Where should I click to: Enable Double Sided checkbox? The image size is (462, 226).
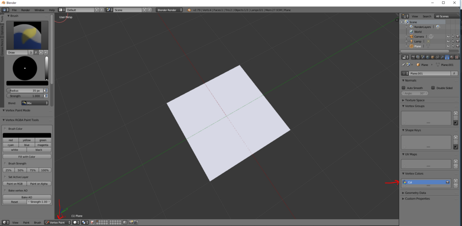coord(433,88)
